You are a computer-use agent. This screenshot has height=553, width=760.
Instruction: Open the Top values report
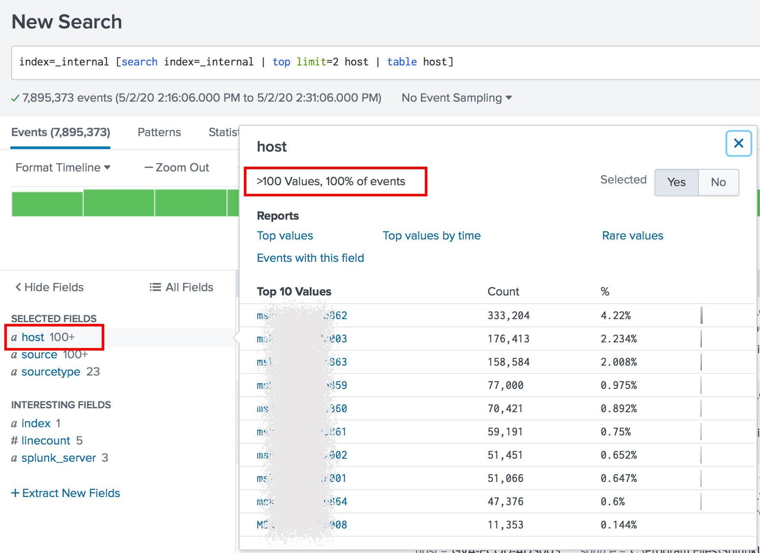coord(285,236)
